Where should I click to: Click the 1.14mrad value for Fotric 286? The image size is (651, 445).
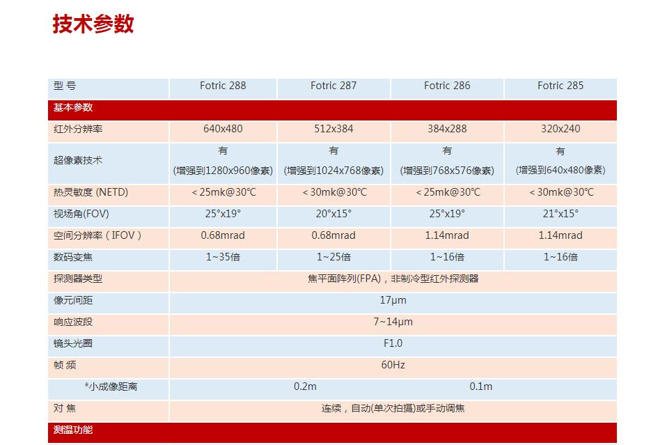tap(447, 235)
